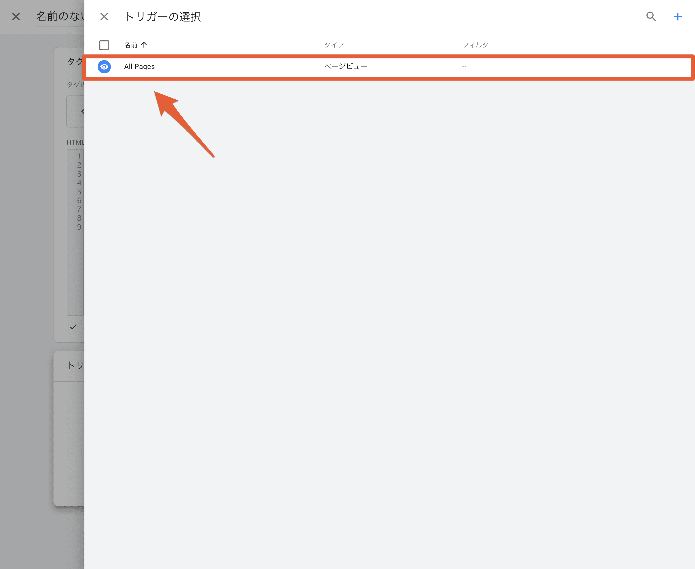Viewport: 695px width, 569px height.
Task: Click the All Pages eye icon
Action: (x=104, y=67)
